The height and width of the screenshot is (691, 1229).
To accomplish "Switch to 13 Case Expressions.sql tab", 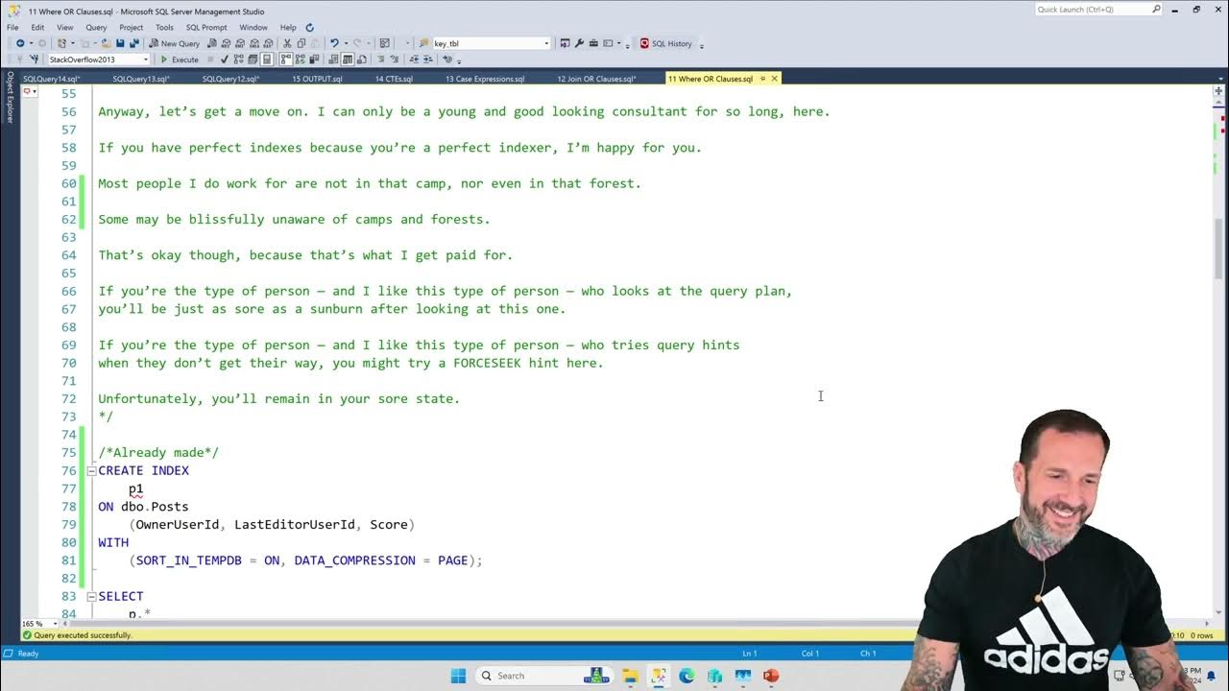I will [485, 79].
